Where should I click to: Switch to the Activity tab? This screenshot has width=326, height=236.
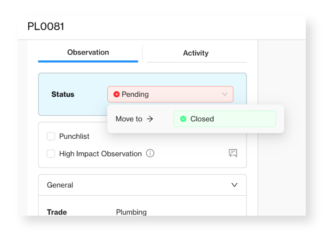197,53
